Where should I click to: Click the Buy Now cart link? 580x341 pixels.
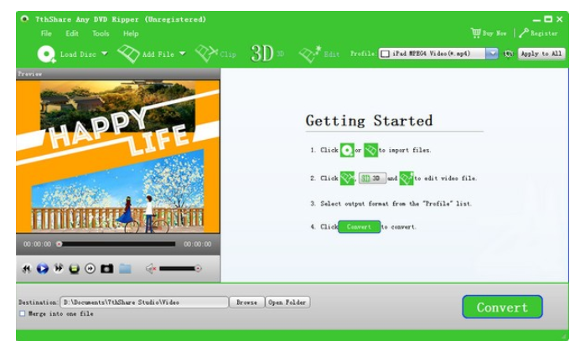coord(489,33)
